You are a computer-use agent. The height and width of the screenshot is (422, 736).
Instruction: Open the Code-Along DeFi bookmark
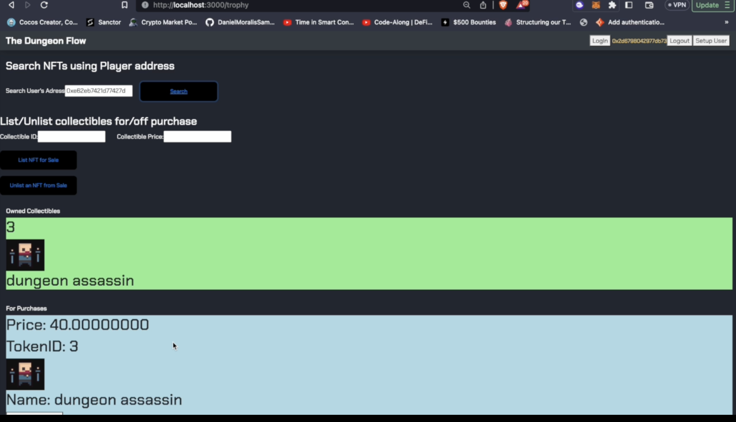point(397,22)
